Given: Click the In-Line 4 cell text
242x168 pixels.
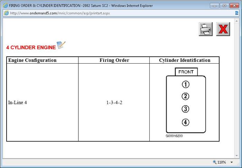Looking at the screenshot, I should (x=17, y=102).
